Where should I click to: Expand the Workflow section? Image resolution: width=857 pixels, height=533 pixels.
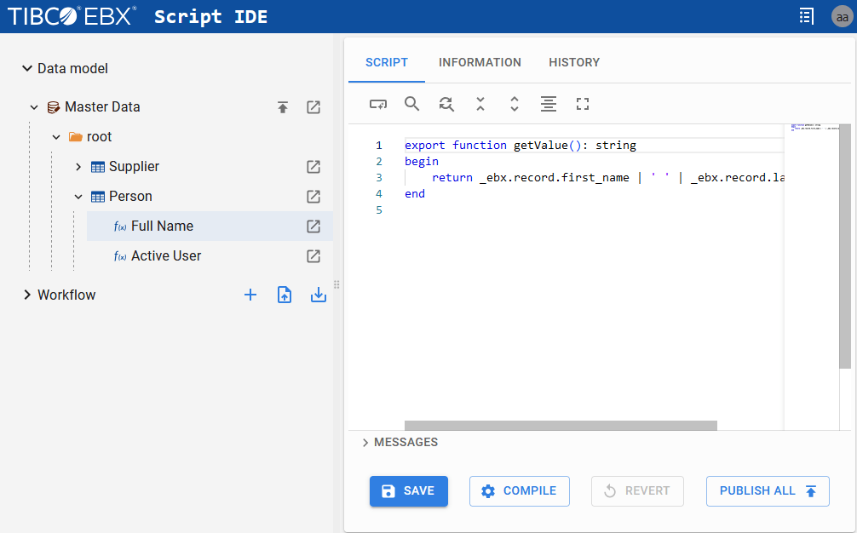[x=27, y=295]
